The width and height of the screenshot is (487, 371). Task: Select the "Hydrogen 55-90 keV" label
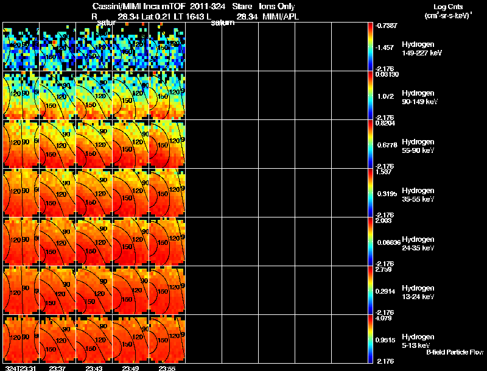[418, 146]
